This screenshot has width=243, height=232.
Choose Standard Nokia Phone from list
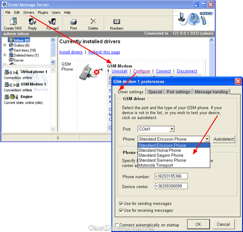[x=174, y=150]
